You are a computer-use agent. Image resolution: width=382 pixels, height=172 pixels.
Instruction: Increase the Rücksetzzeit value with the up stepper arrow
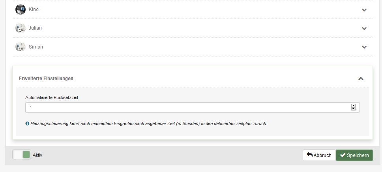[x=354, y=106]
